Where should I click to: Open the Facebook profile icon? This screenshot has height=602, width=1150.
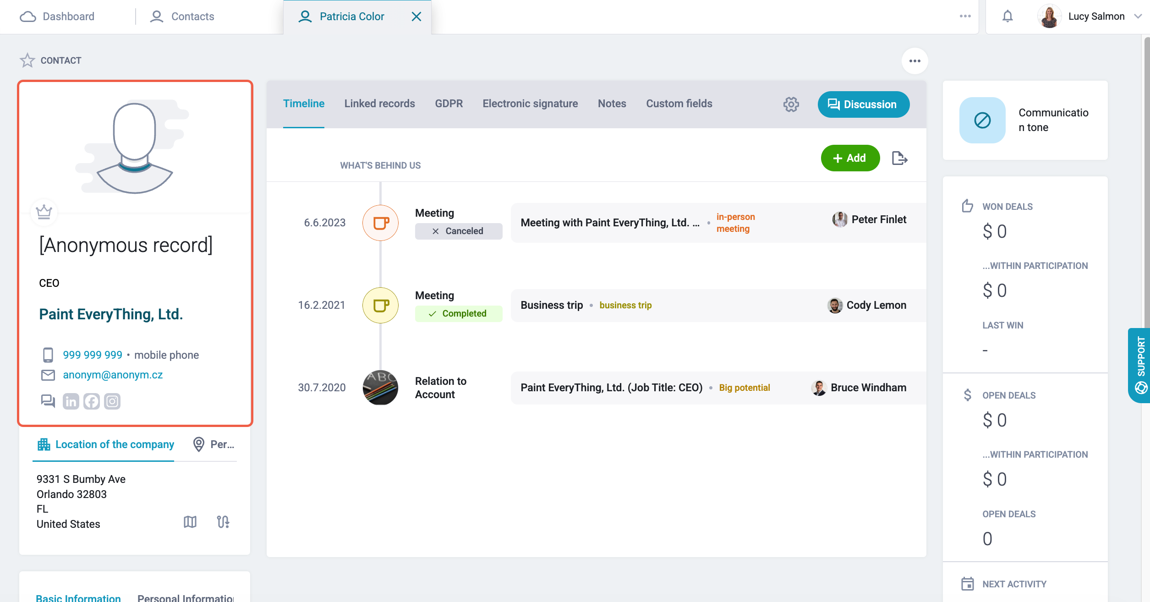click(92, 401)
